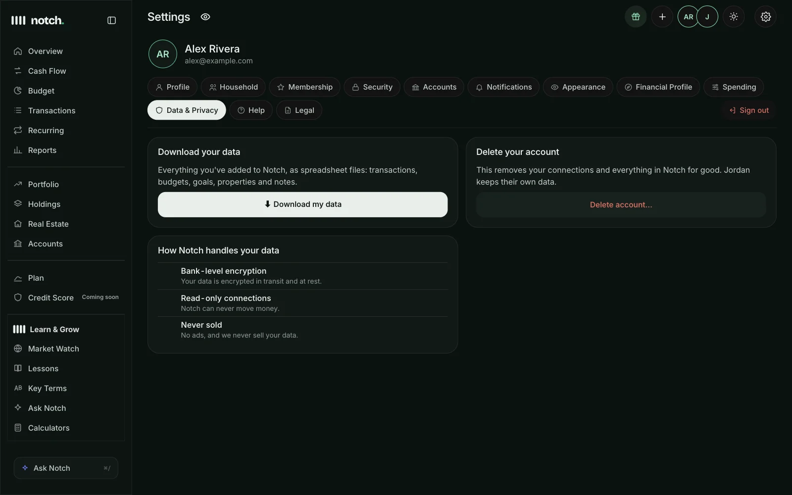Open Cash Flow in the sidebar
This screenshot has width=792, height=495.
click(x=66, y=71)
